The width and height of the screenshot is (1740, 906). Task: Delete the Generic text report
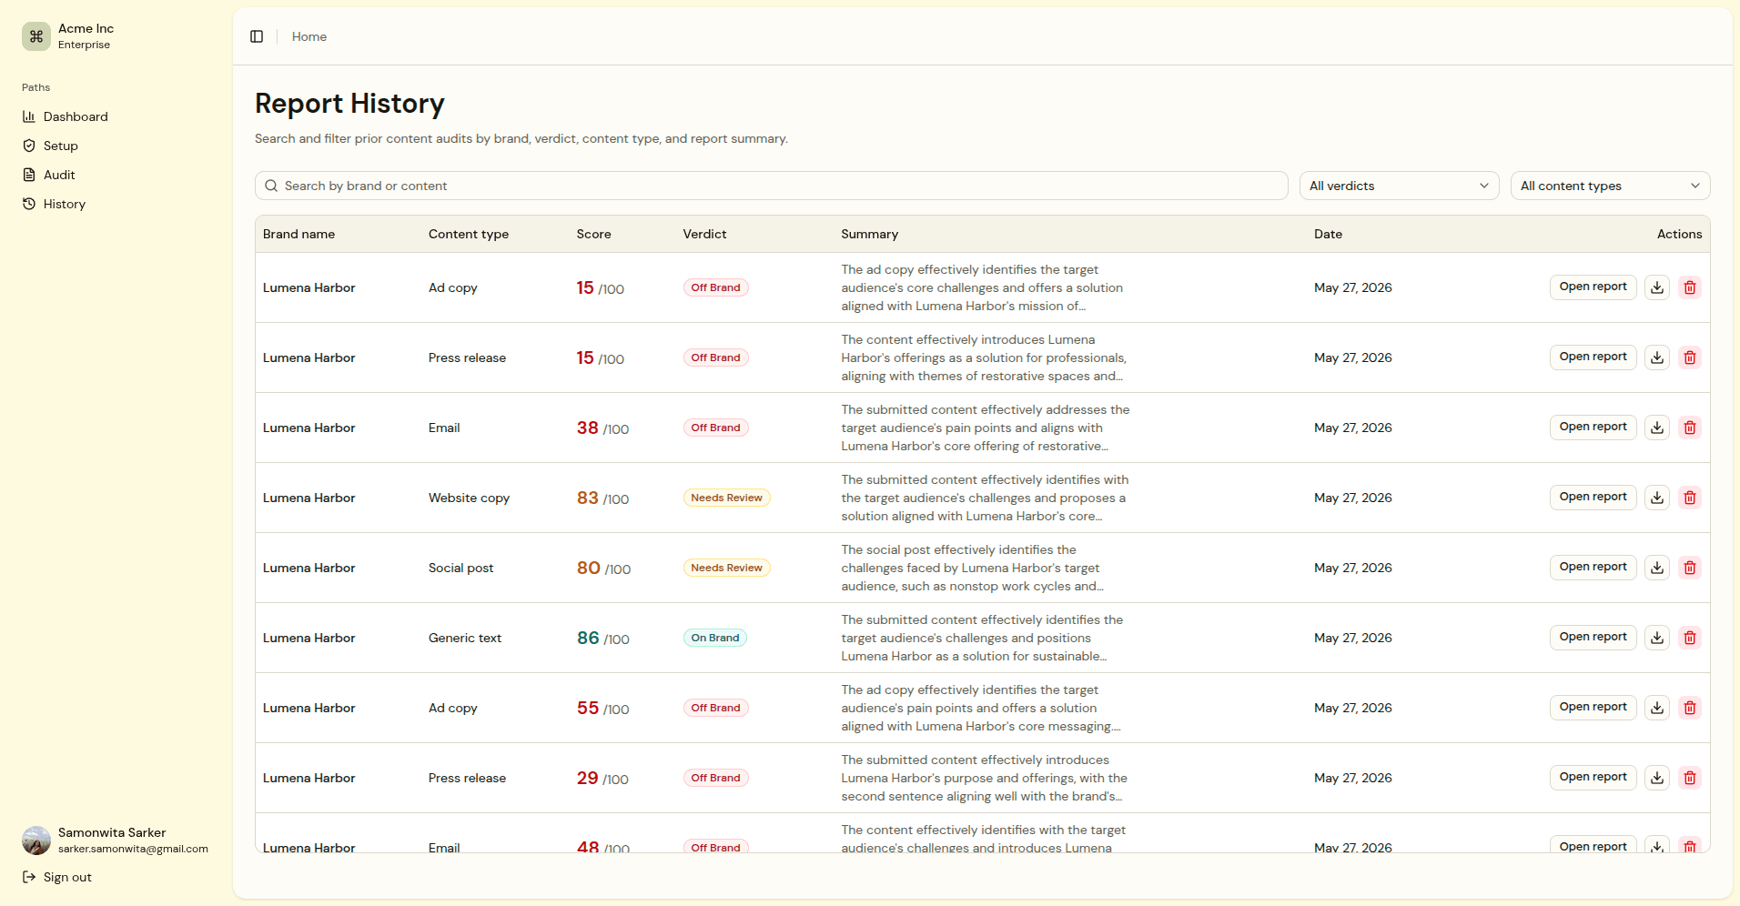1690,638
